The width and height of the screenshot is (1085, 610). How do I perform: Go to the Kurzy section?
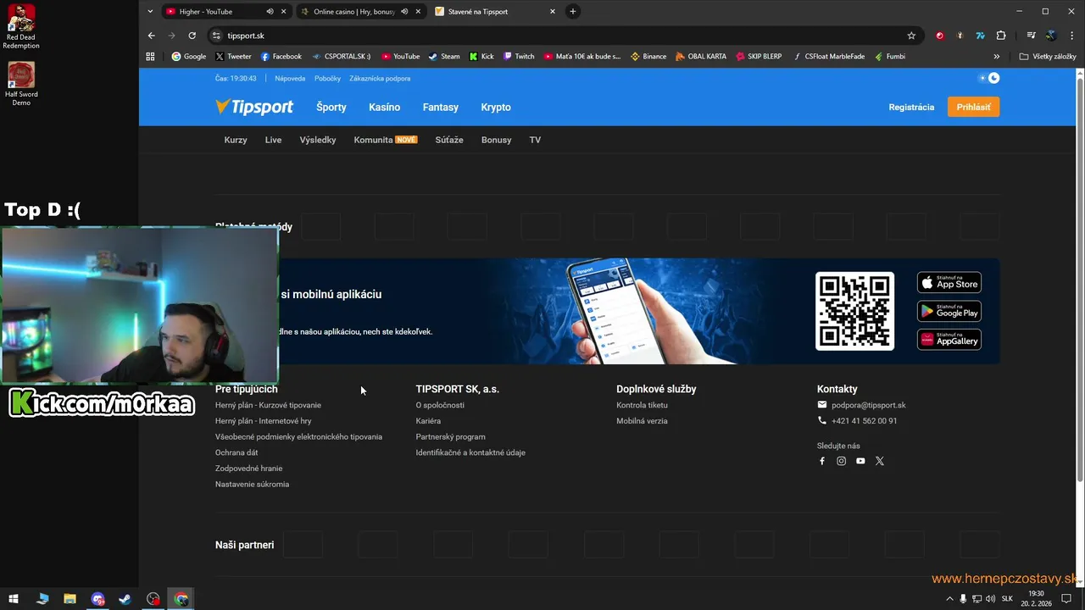click(236, 140)
